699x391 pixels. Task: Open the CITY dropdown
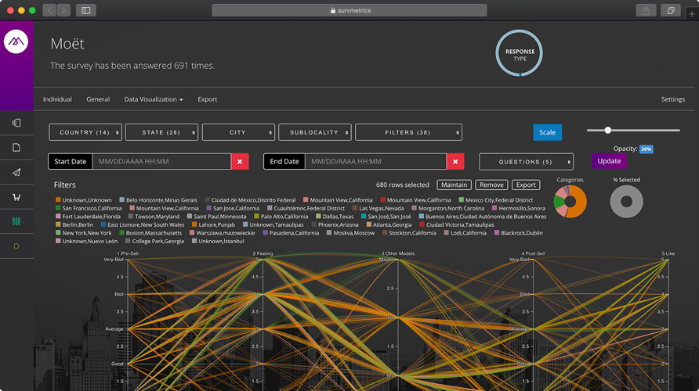click(238, 132)
